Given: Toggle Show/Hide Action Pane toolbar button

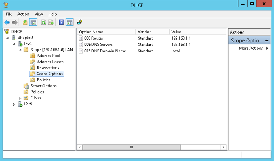Looking at the screenshot, I should [x=69, y=22].
